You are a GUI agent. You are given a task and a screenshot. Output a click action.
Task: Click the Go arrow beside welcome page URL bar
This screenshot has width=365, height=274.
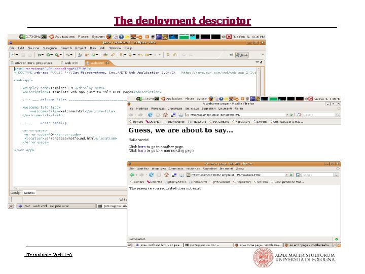[291, 115]
